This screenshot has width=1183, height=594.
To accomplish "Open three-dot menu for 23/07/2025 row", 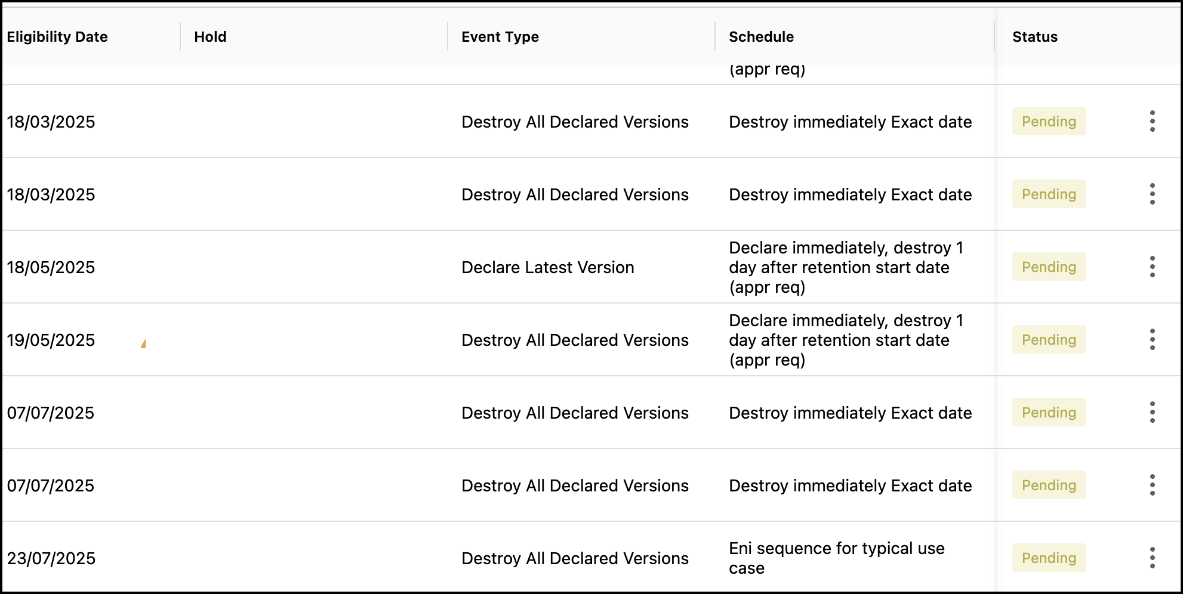I will tap(1152, 558).
